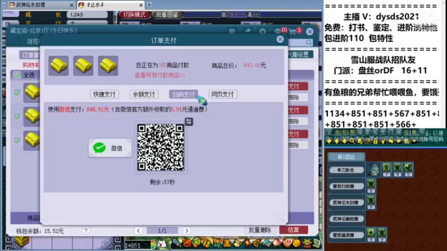Click the smiley face icon in bottom toolbar

pos(297,243)
